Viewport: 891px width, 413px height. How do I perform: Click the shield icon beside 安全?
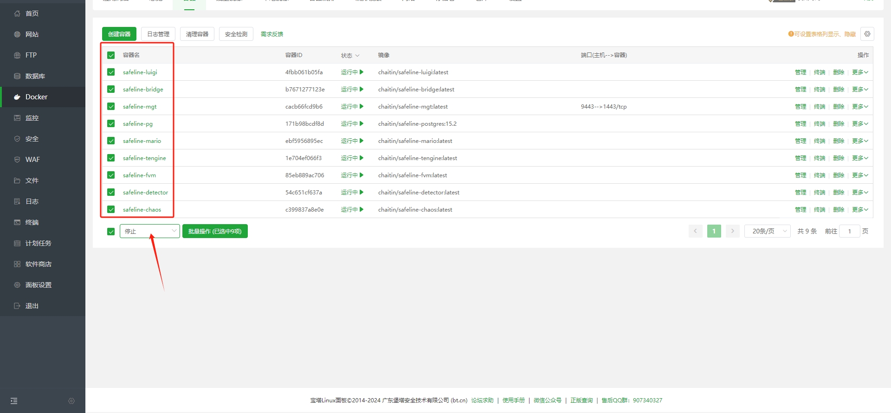[17, 139]
